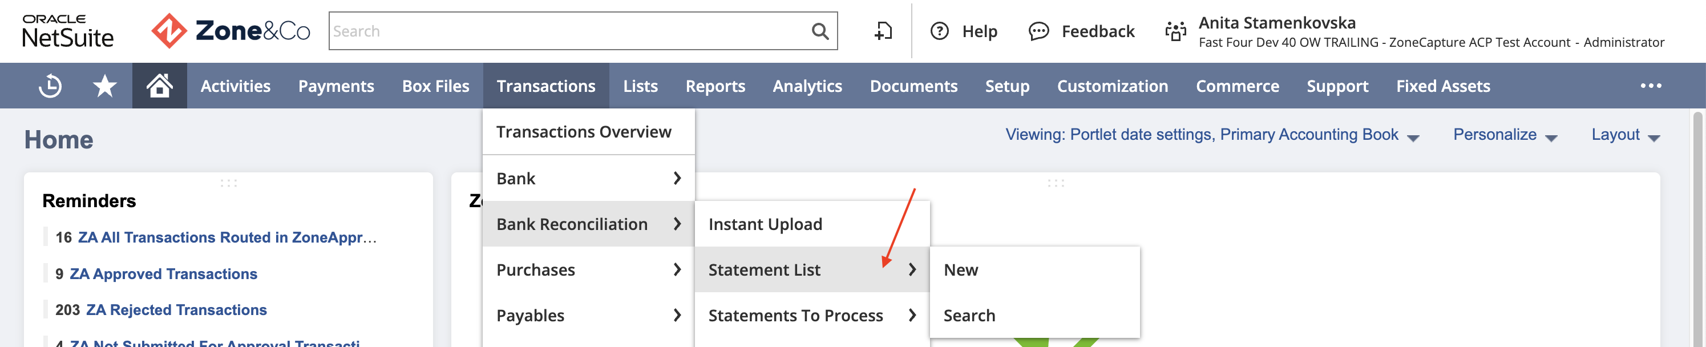The height and width of the screenshot is (347, 1706).
Task: Expand the Statements To Process submenu
Action: [x=812, y=315]
